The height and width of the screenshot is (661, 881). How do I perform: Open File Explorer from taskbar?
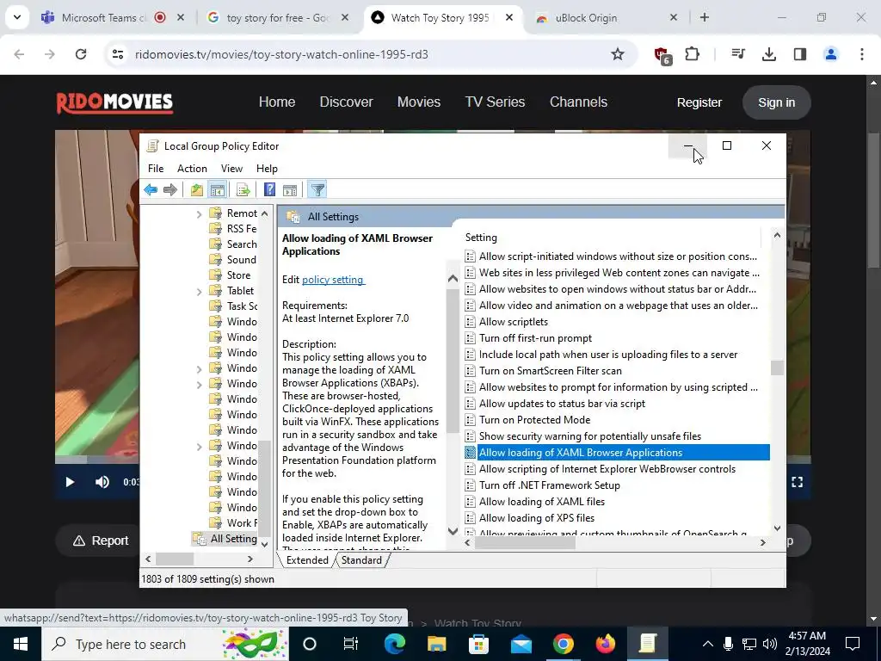[436, 644]
